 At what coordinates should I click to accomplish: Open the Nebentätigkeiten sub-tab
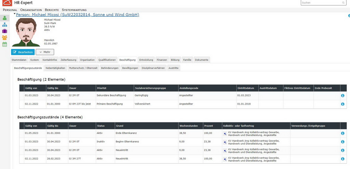55,68
